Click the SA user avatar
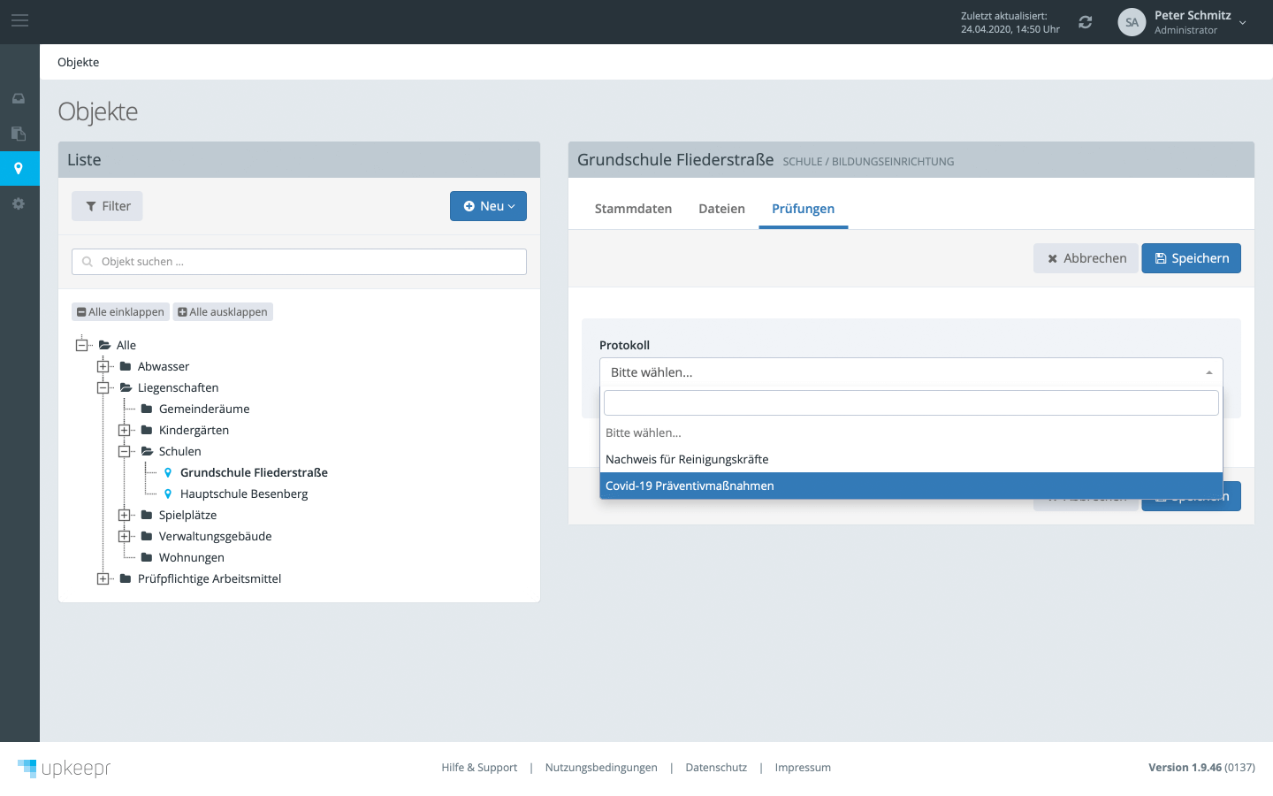 [1132, 22]
